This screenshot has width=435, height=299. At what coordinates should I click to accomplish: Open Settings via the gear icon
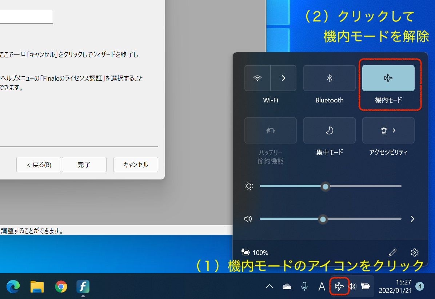(x=415, y=252)
